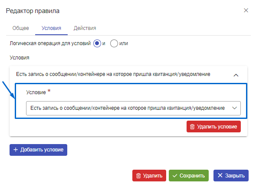This screenshot has width=256, height=184.
Task: Save the rule with Сохранить label
Action: 192,176
